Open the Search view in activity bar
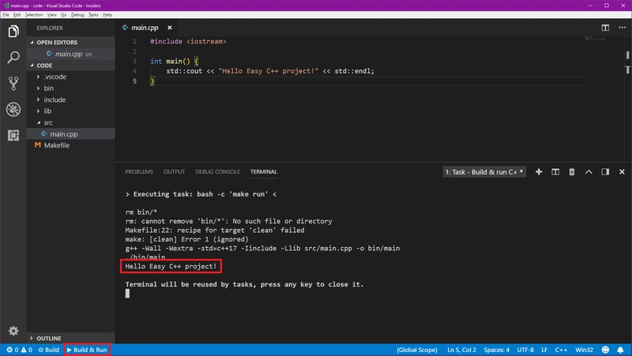 tap(13, 58)
